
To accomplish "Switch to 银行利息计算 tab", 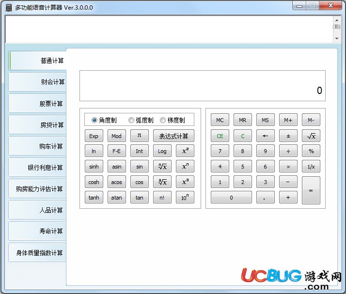I will [x=37, y=168].
